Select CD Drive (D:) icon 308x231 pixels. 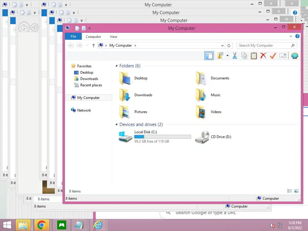(202, 137)
